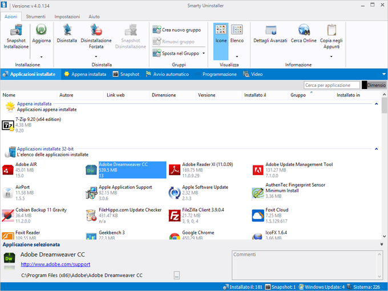Image resolution: width=388 pixels, height=291 pixels.
Task: Sort by the Nome column header
Action: pyautogui.click(x=29, y=95)
